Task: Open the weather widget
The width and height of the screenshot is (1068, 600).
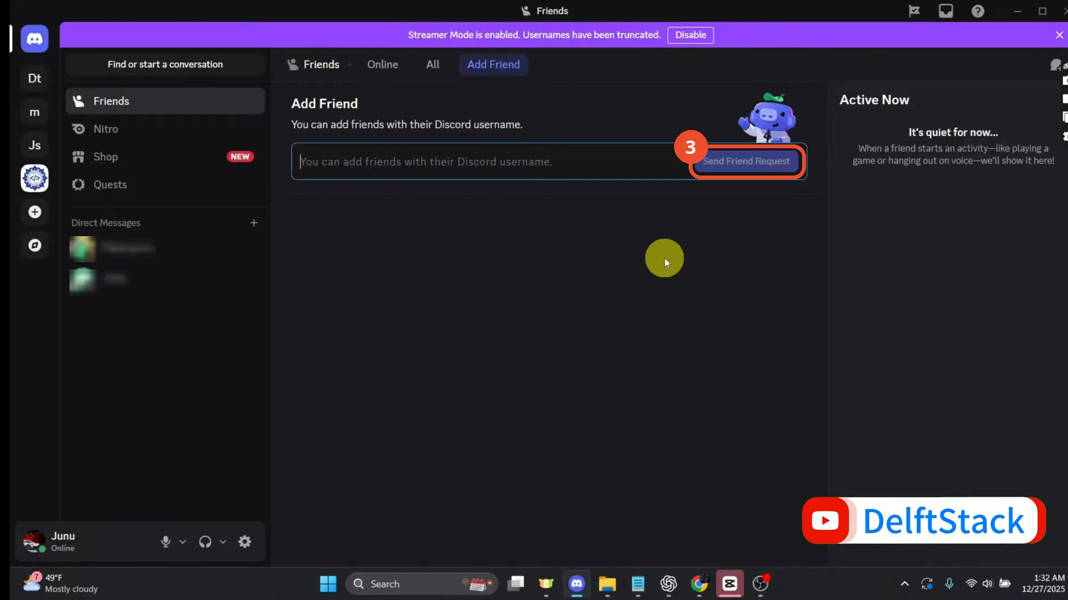Action: click(x=61, y=583)
